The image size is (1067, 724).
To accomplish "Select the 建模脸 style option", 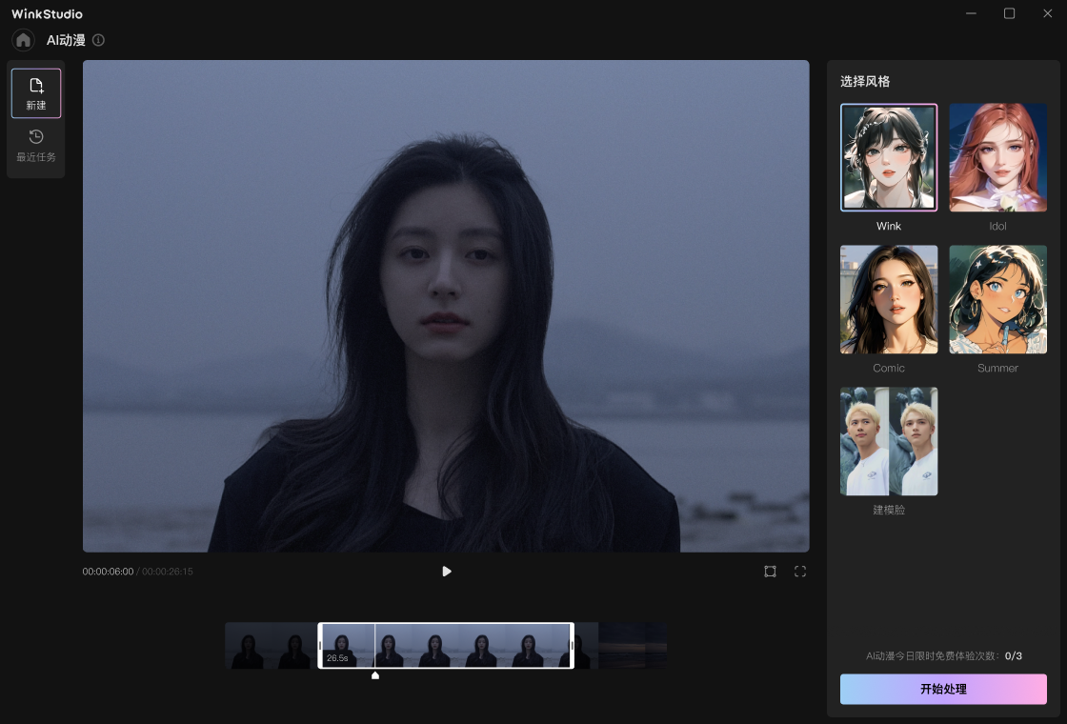I will point(888,441).
